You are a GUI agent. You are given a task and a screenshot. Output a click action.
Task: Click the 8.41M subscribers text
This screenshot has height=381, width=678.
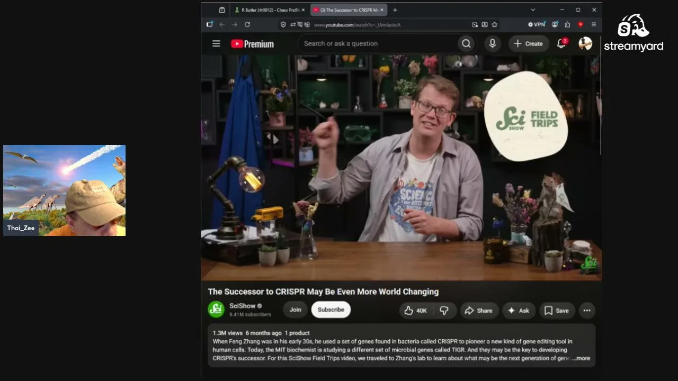[x=250, y=314]
